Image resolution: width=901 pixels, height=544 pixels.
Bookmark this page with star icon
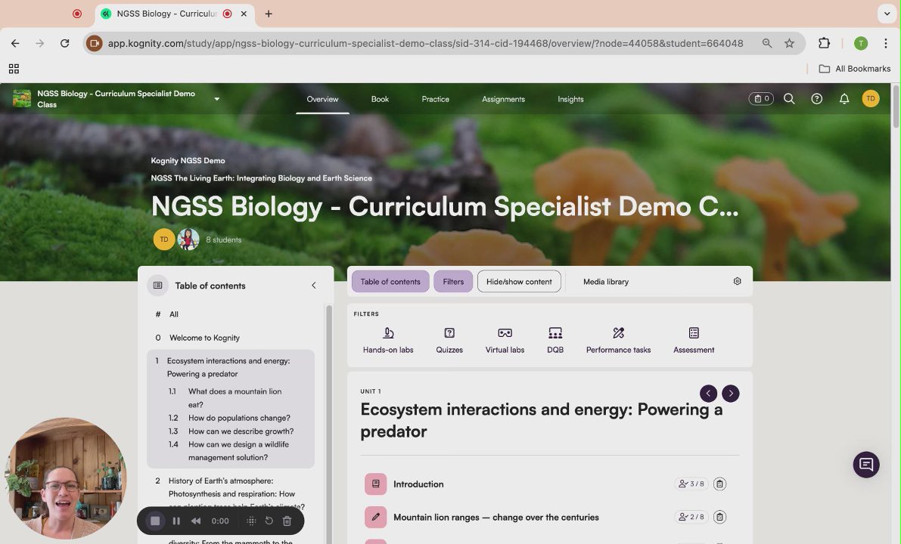click(790, 43)
